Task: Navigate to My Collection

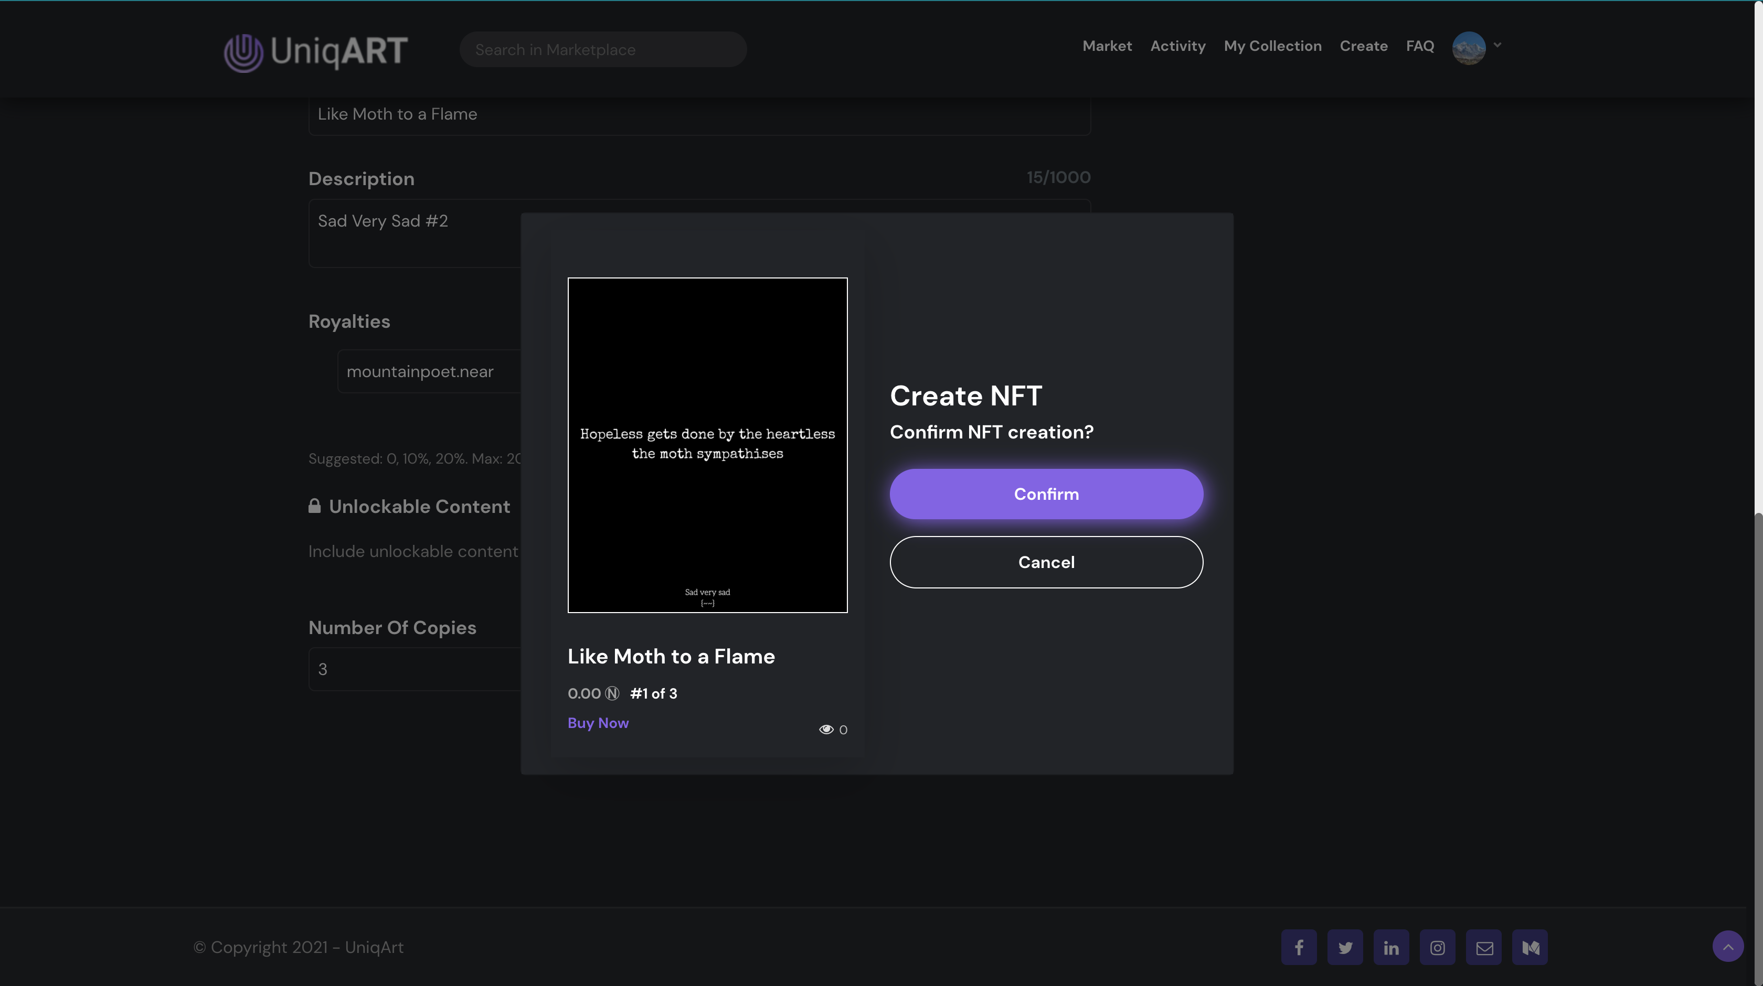Action: (1272, 46)
